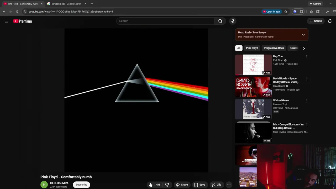
Task: Select the Related filter chip
Action: (x=294, y=48)
